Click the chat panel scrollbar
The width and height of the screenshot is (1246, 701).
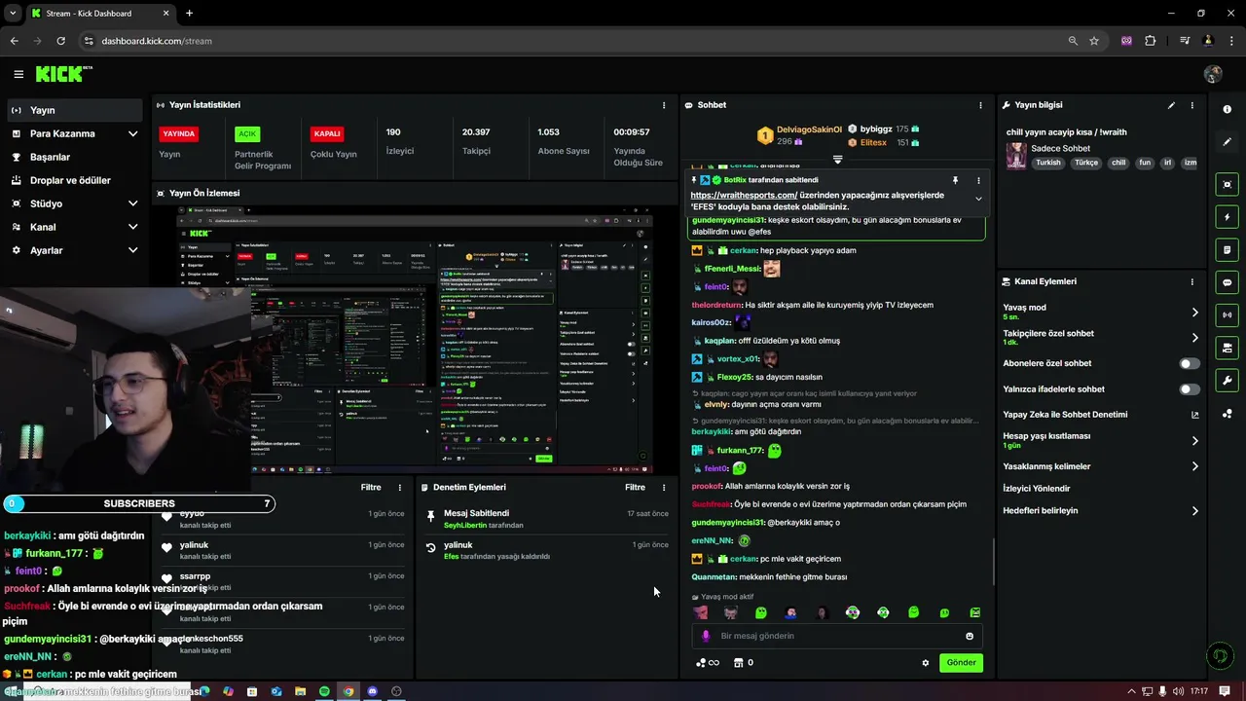[x=993, y=562]
